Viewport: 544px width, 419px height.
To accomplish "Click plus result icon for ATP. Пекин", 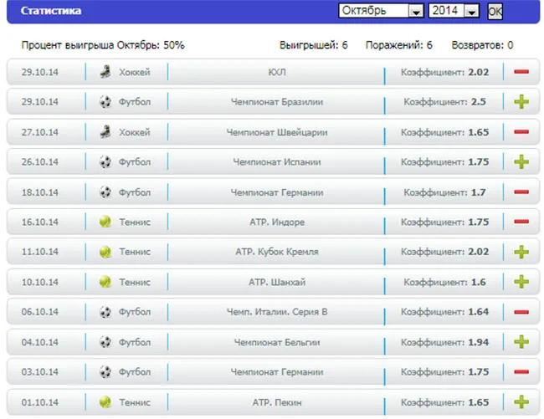I will [x=521, y=402].
